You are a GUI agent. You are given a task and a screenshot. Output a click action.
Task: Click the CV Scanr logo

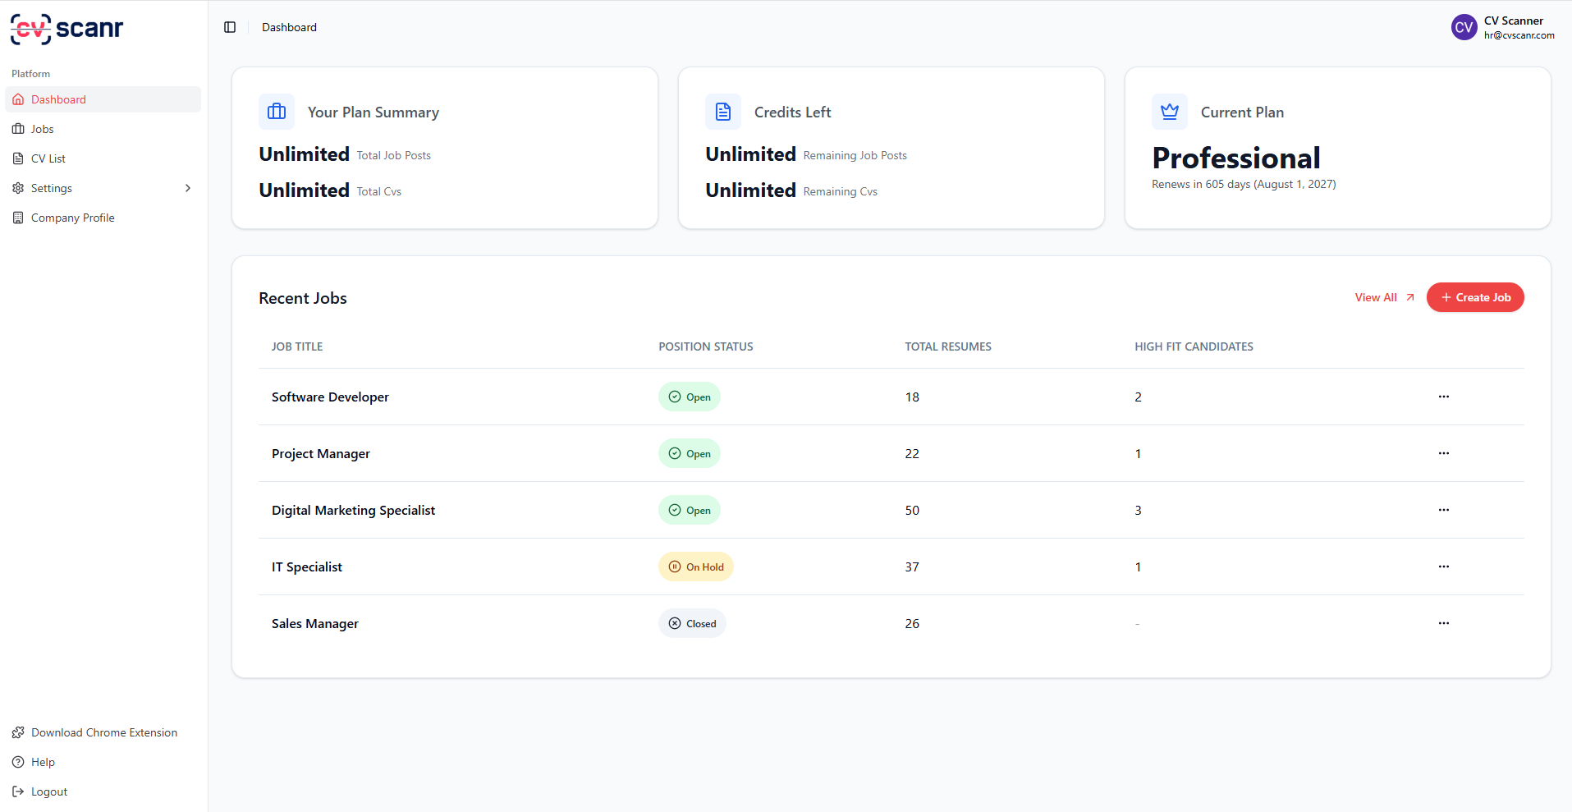(x=67, y=29)
